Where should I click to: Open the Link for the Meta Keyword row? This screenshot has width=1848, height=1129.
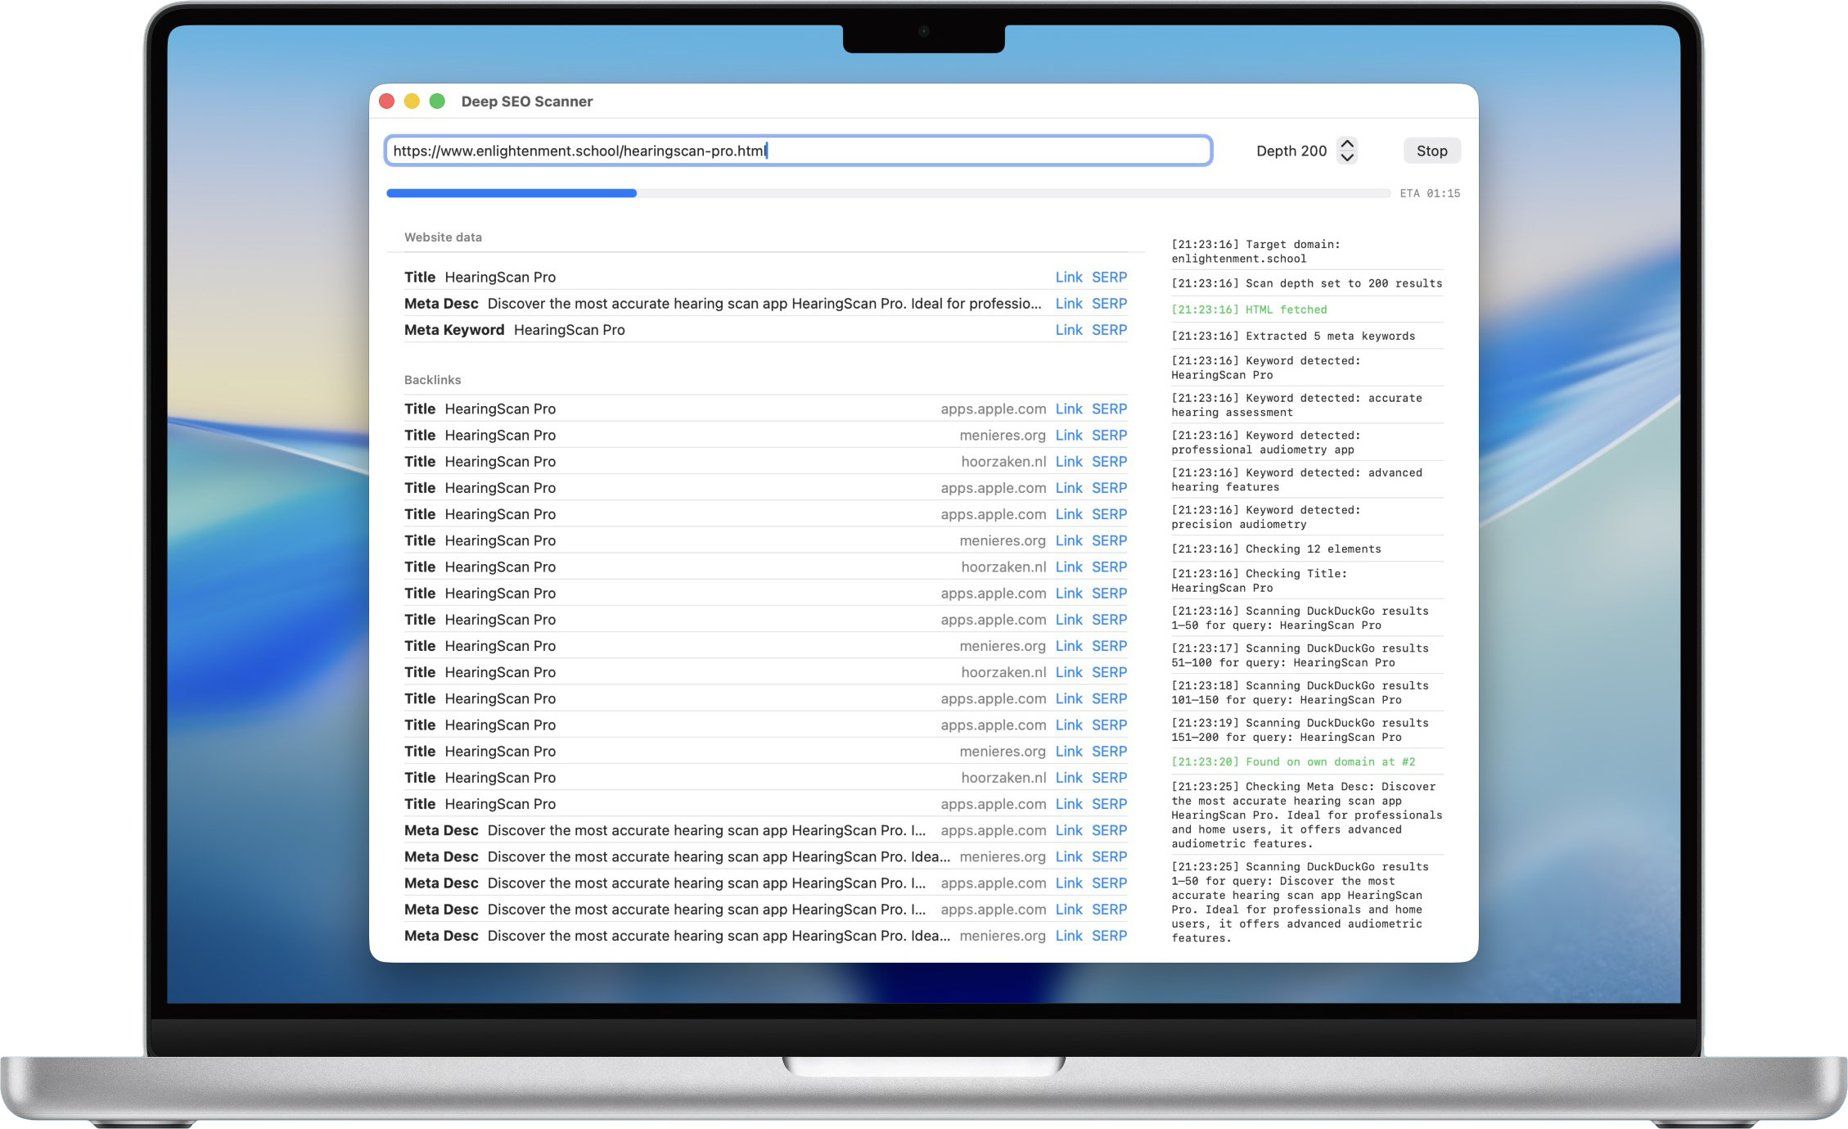[x=1069, y=329]
